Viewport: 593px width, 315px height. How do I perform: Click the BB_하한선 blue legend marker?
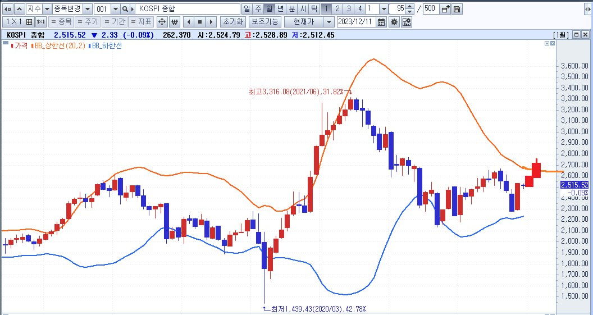pos(90,45)
